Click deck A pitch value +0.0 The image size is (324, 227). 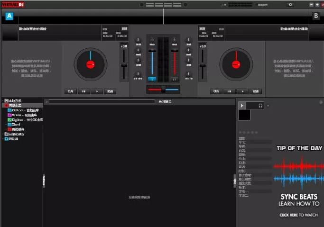[x=124, y=46]
